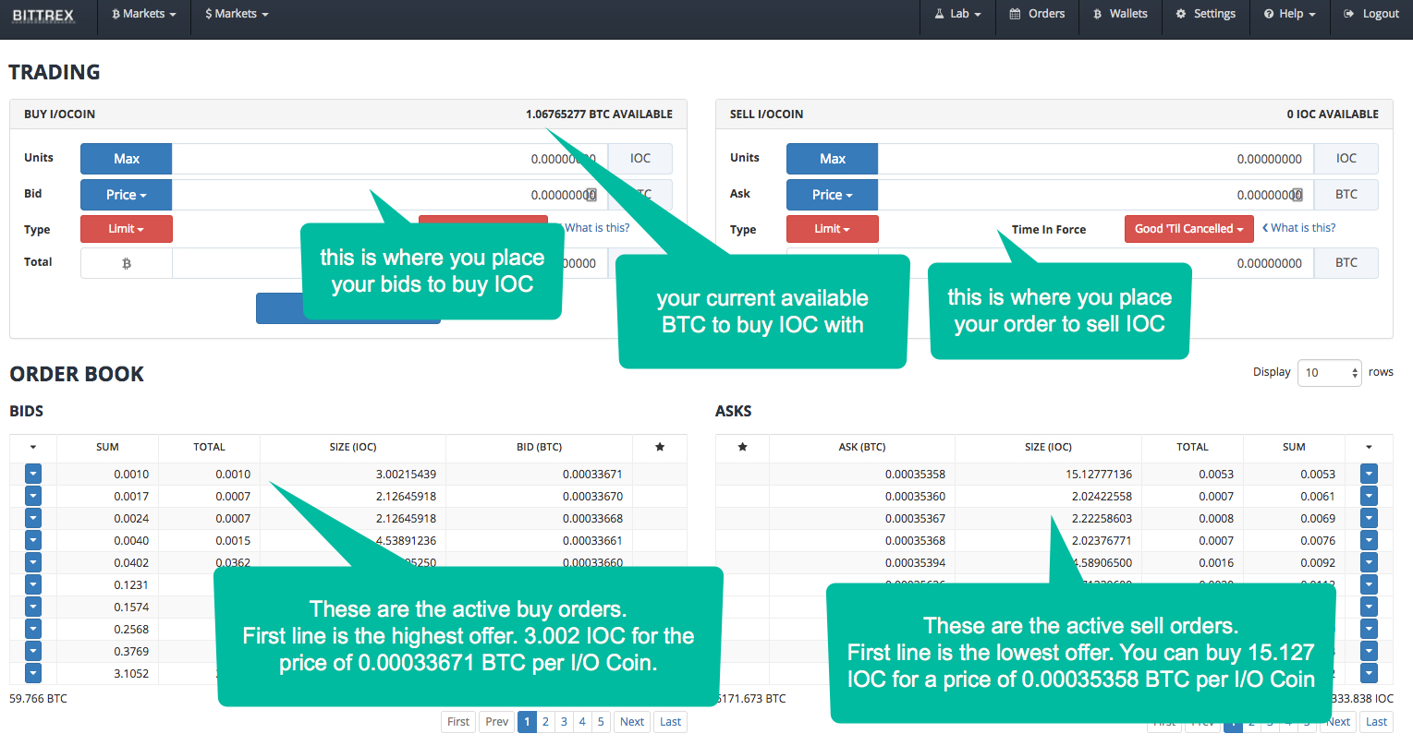Expand the Lab menu
The width and height of the screenshot is (1413, 746).
[958, 14]
